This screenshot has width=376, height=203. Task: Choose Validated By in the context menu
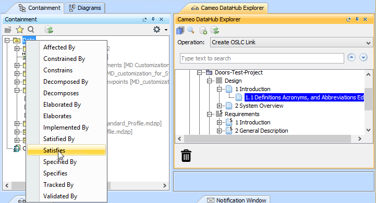[60, 196]
